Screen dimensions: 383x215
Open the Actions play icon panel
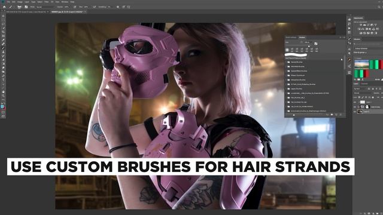349,28
